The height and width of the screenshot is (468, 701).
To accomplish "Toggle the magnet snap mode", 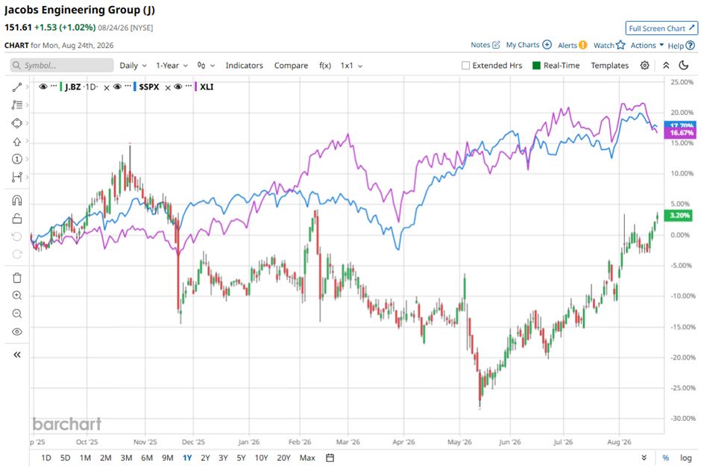I will [17, 200].
